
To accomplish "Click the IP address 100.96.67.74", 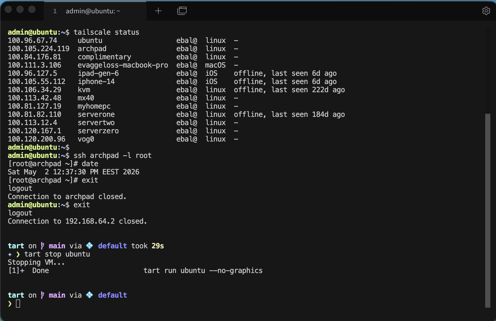I will pyautogui.click(x=33, y=41).
